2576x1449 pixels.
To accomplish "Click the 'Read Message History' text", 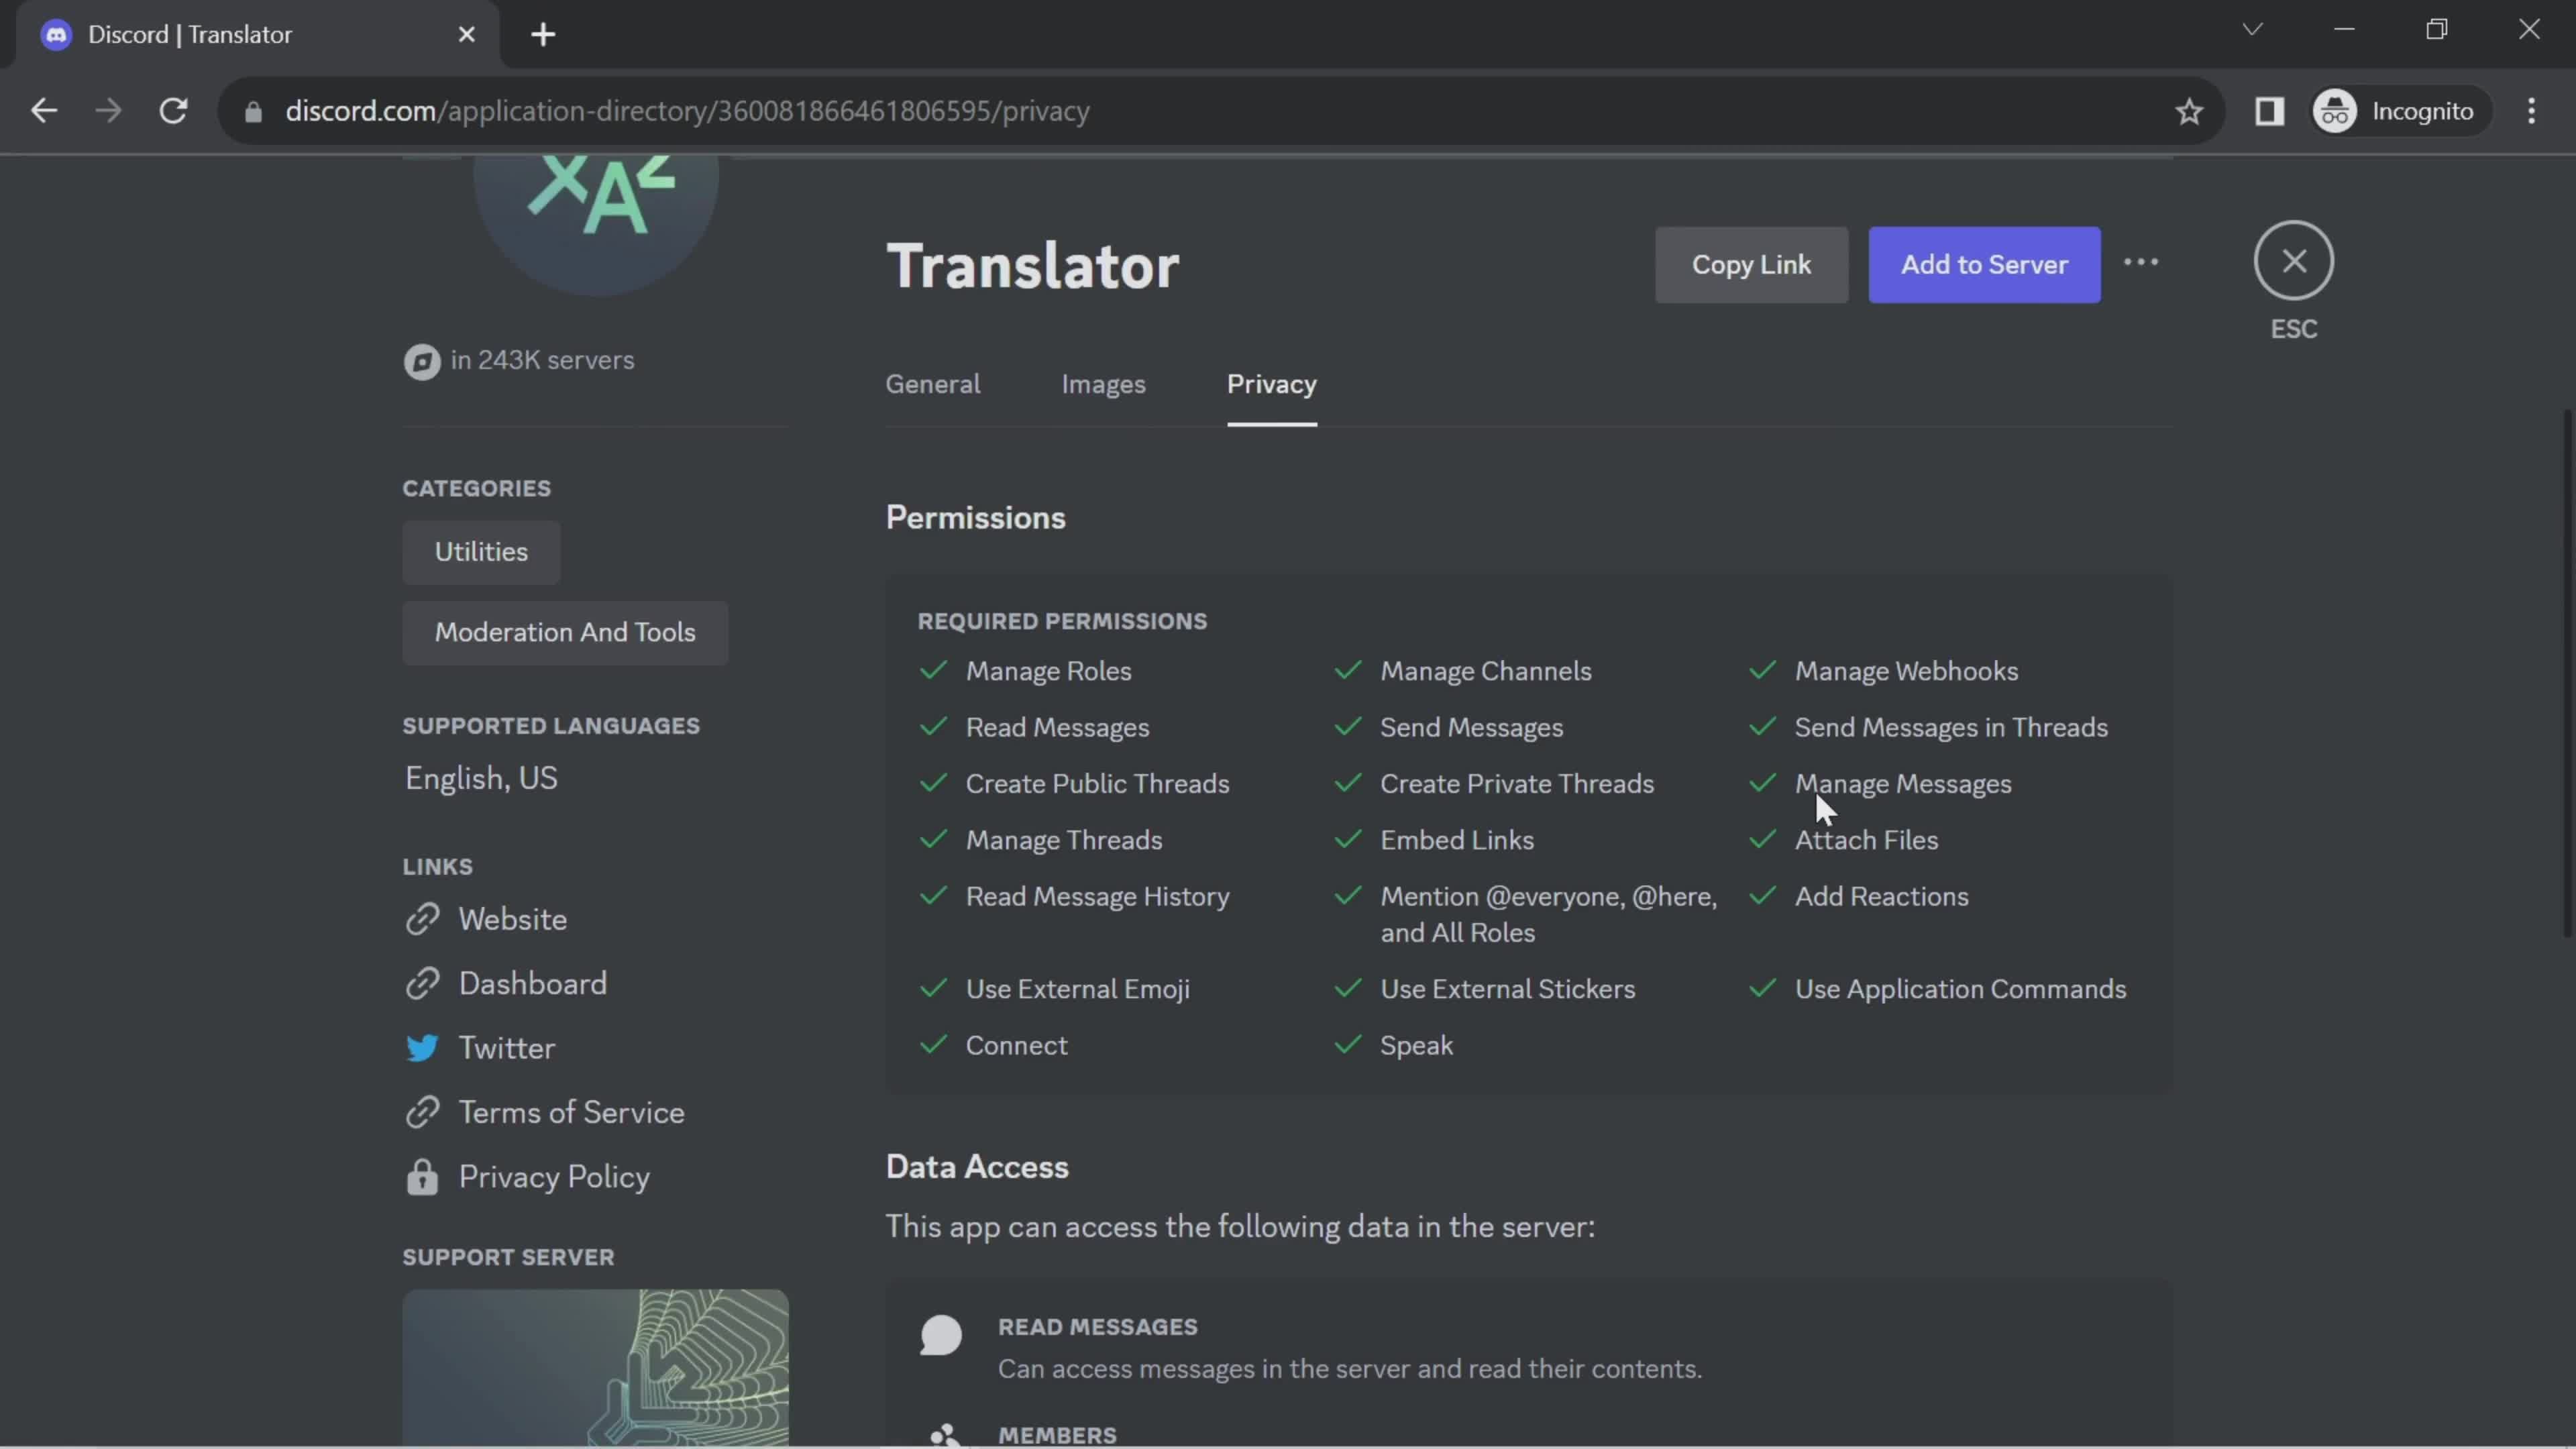I will tap(1097, 896).
